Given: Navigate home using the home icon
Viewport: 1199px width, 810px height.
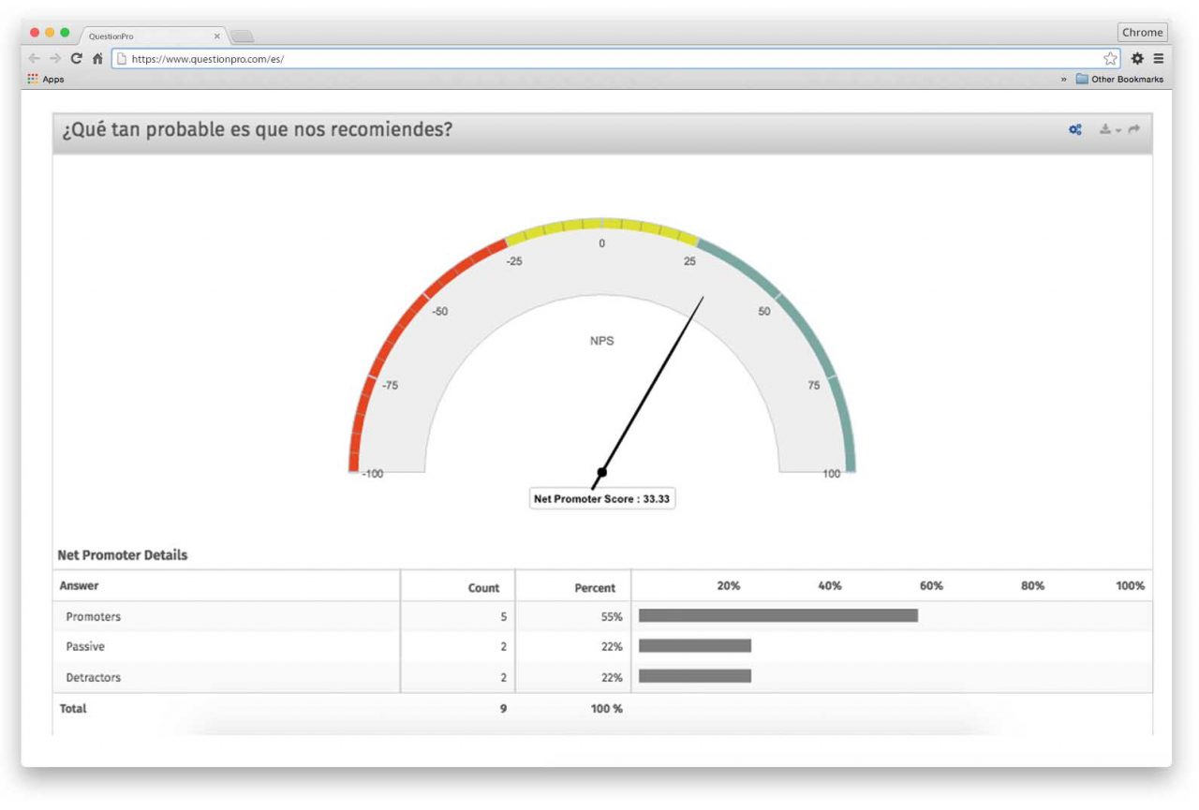Looking at the screenshot, I should tap(97, 57).
